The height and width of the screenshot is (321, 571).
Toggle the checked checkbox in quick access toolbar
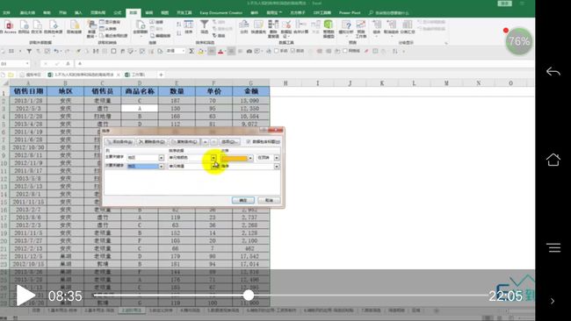pos(293,51)
